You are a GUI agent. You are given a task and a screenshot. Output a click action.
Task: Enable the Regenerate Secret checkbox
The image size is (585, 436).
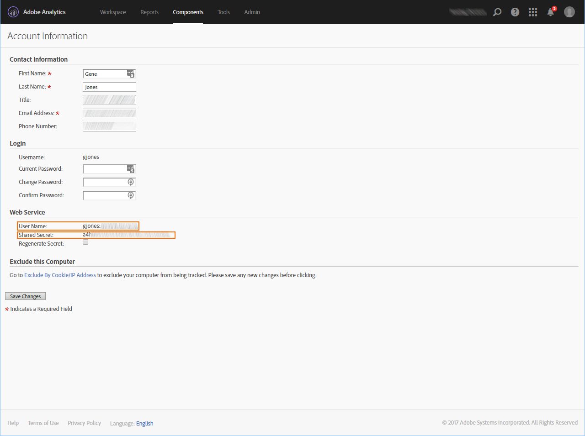click(85, 242)
